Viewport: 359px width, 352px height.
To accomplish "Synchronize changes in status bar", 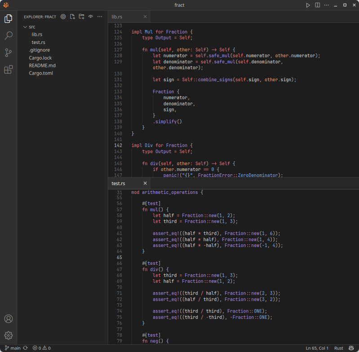I will (26, 348).
